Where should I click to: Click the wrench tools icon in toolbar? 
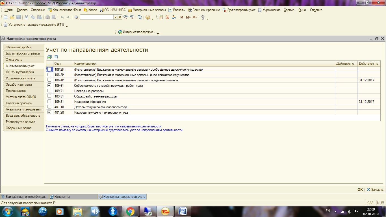(203, 17)
